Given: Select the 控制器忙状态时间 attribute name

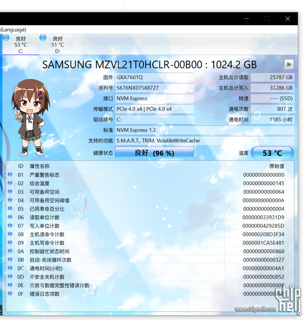Looking at the screenshot, I should point(49,251).
